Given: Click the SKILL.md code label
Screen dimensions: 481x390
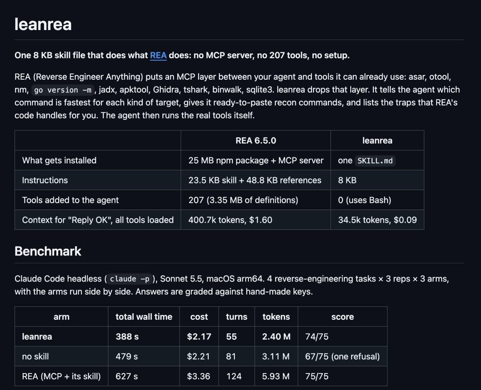Looking at the screenshot, I should pyautogui.click(x=375, y=161).
